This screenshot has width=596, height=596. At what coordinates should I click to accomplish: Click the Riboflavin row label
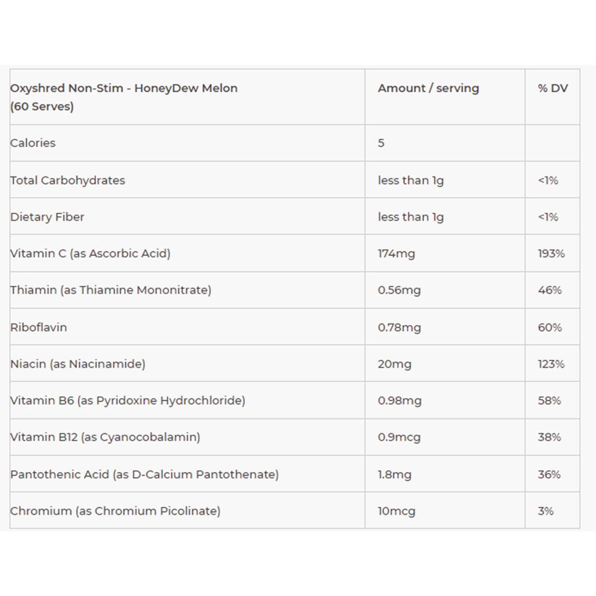[x=38, y=327]
